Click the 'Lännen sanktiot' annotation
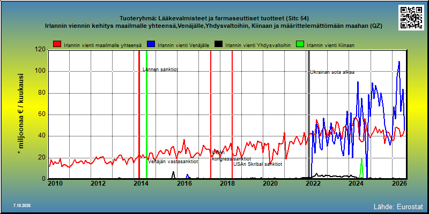The width and height of the screenshot is (429, 214). coord(160,70)
